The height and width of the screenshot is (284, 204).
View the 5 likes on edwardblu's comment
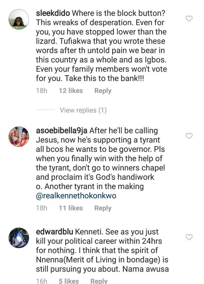coord(69,281)
